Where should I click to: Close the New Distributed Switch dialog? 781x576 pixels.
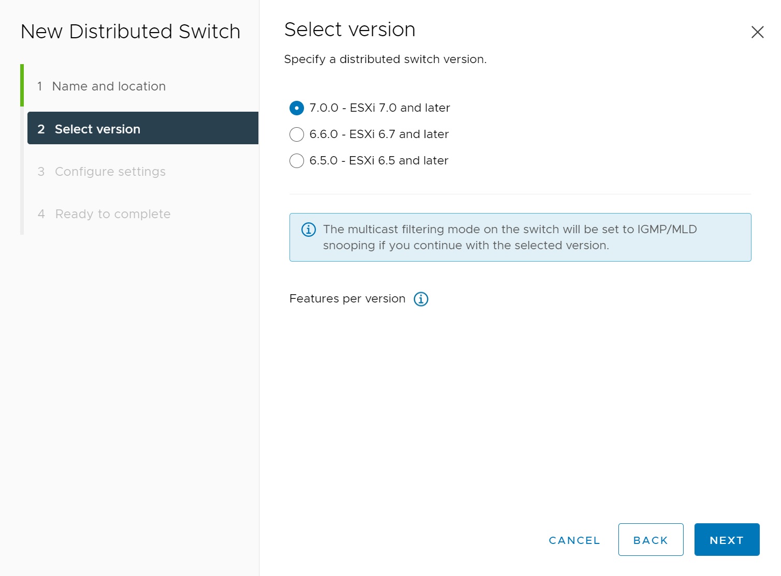click(757, 32)
